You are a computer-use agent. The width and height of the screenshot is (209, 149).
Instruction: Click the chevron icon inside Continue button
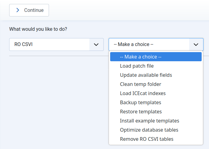point(18,10)
